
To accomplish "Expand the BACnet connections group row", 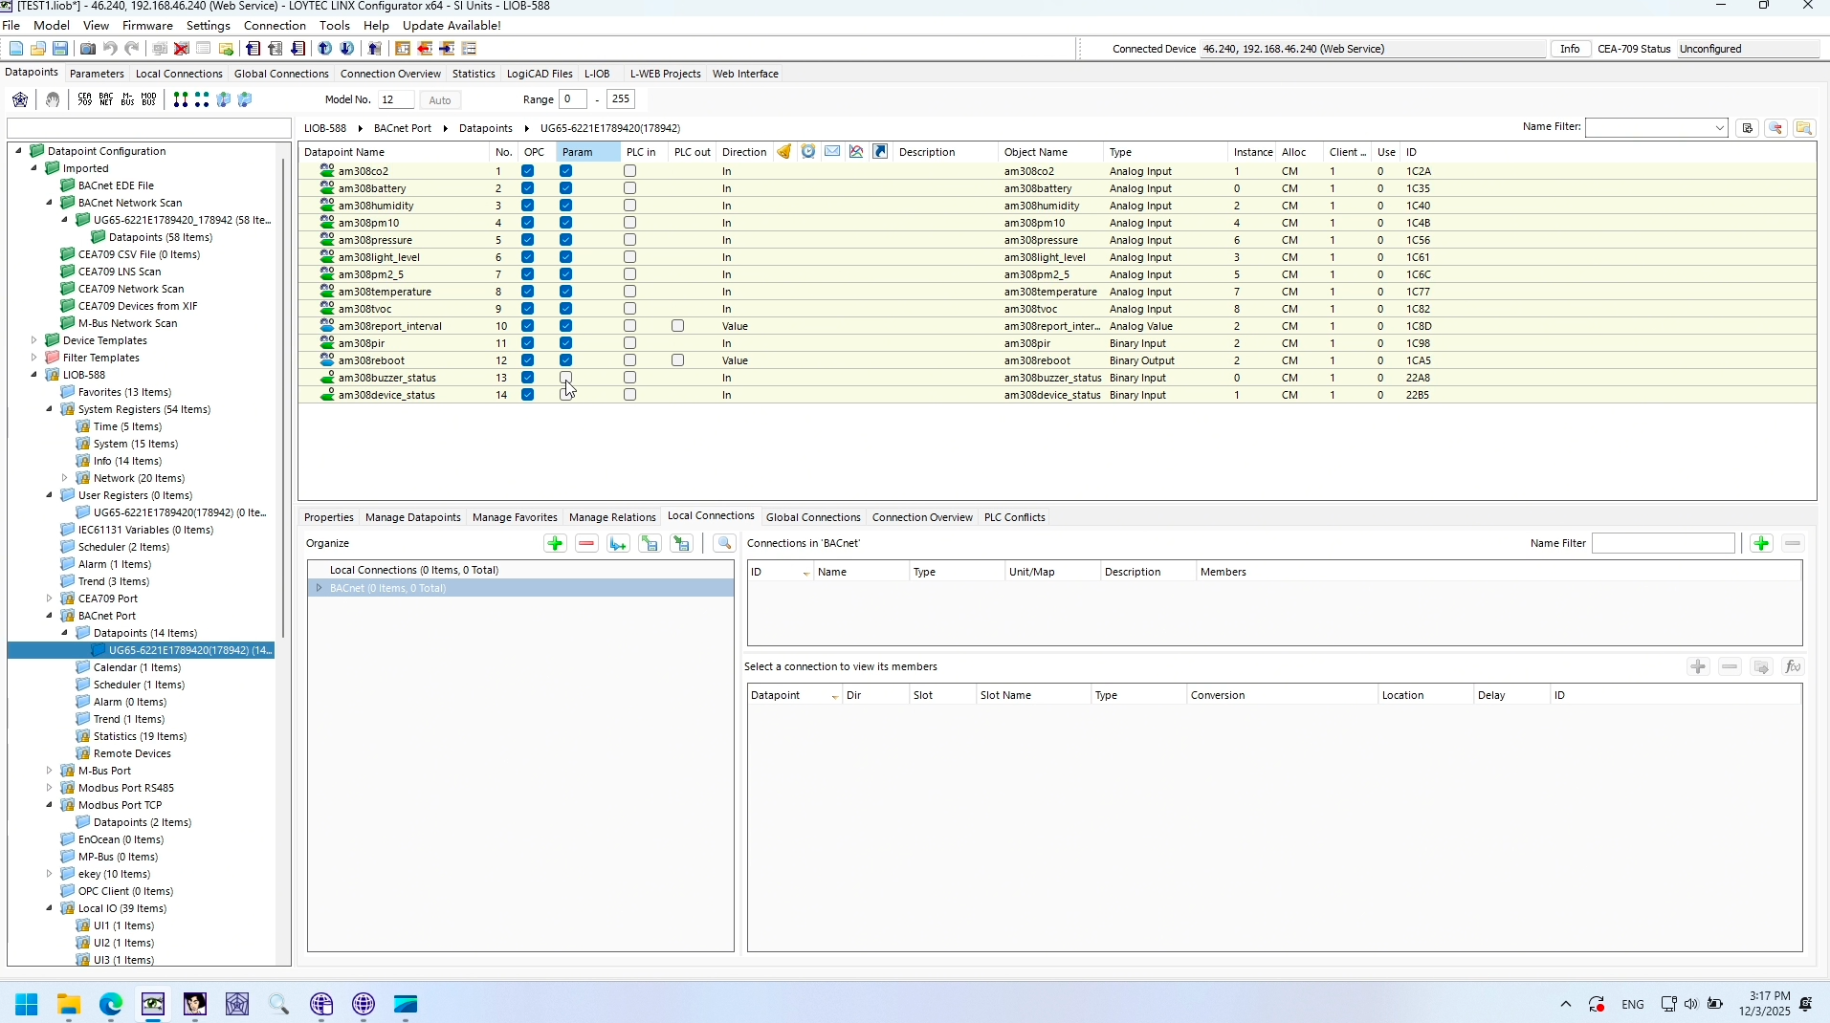I will pos(320,589).
